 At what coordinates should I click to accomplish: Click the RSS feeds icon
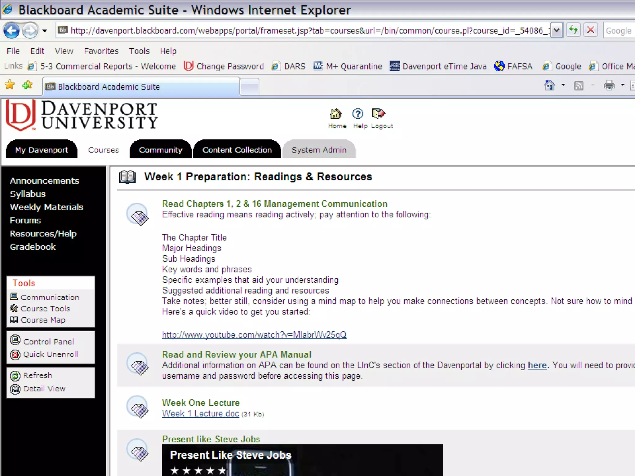579,86
